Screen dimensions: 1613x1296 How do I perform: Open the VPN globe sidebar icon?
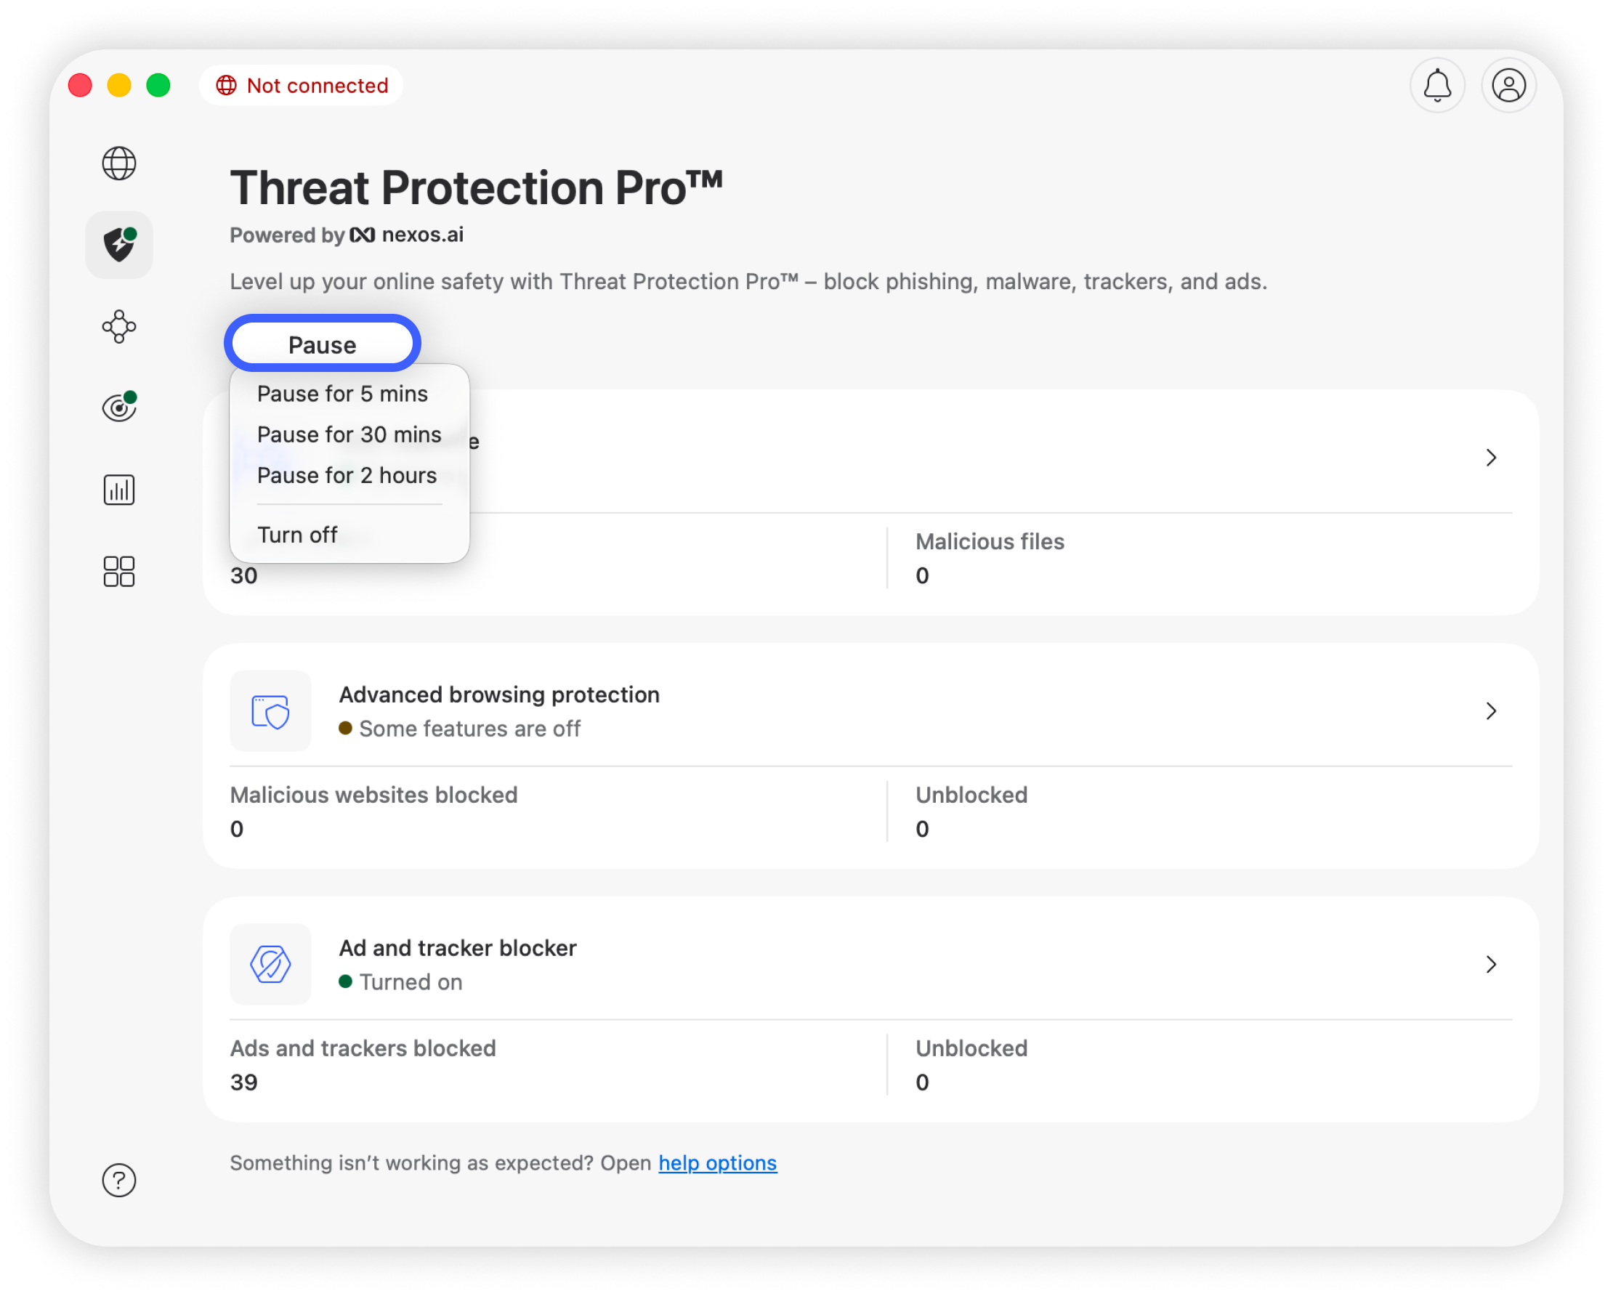click(x=119, y=163)
